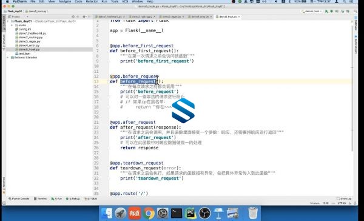This screenshot has width=364, height=221.
Task: Toggle tool window buttons via bottom-left corner icon
Action: [x=4, y=203]
